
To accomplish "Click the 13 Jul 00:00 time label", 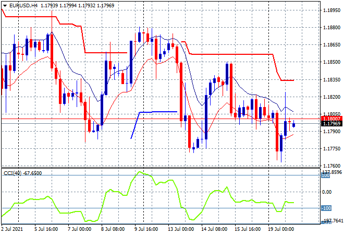I will [x=181, y=229].
